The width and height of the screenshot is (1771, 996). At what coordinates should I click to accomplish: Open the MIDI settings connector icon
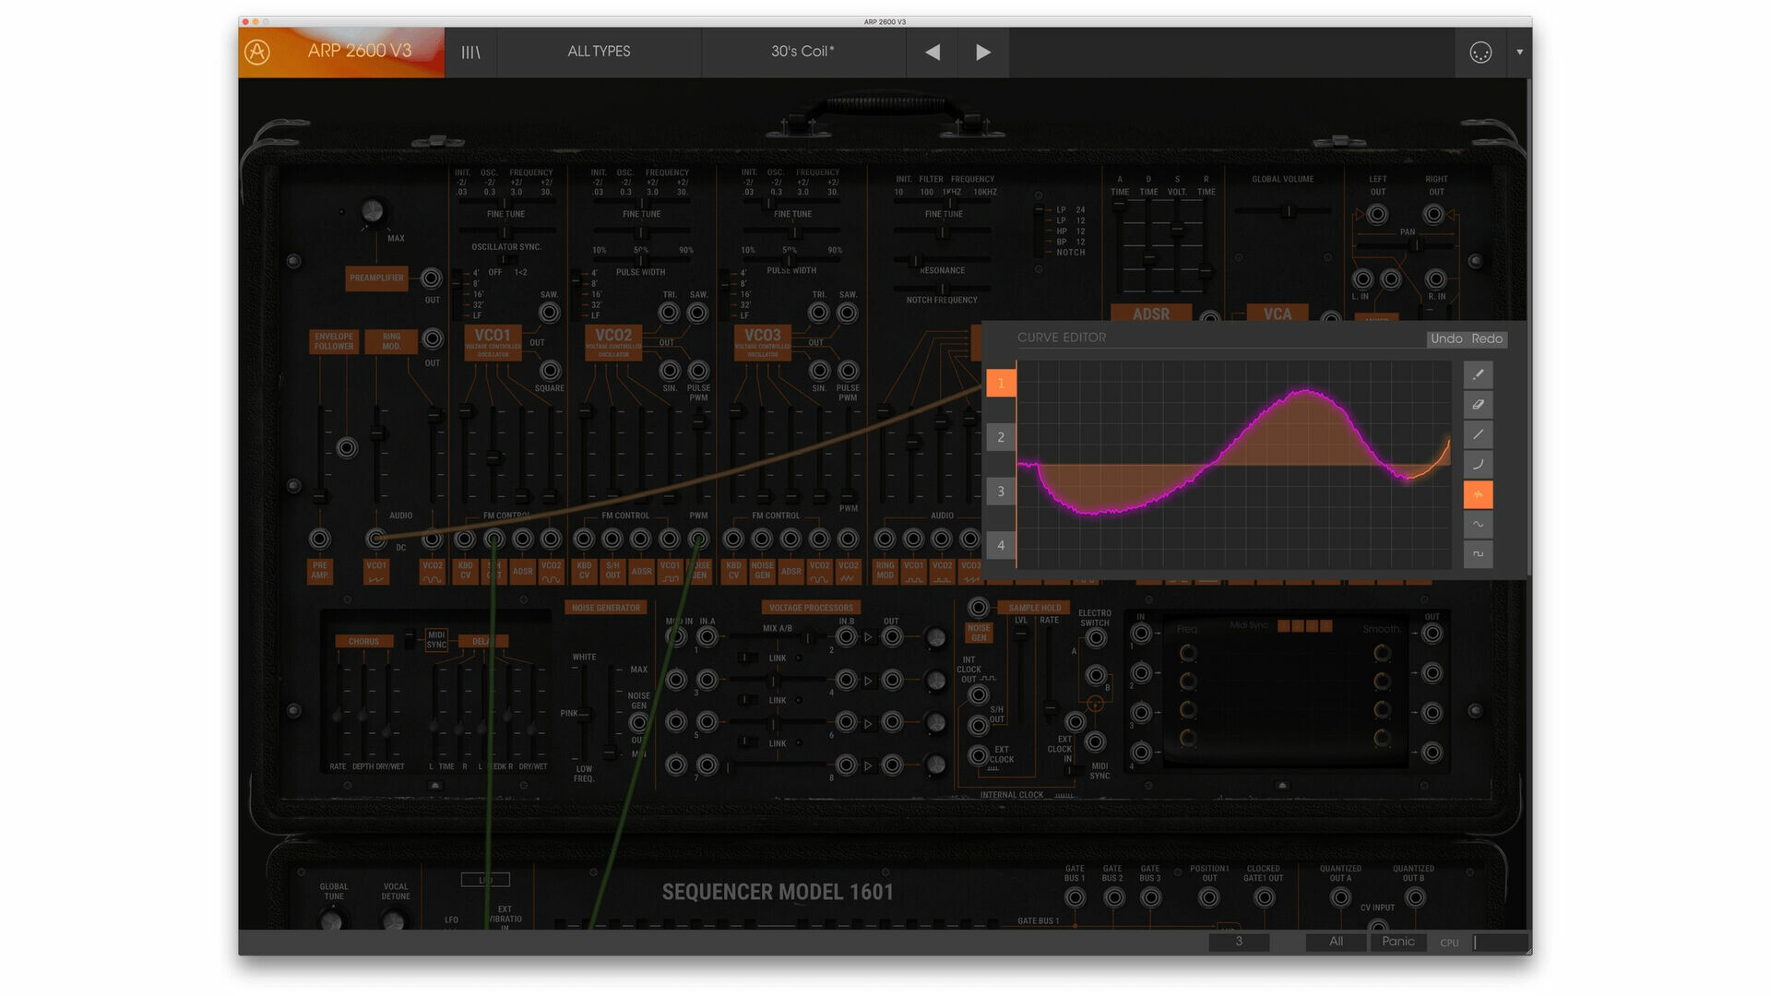1480,53
